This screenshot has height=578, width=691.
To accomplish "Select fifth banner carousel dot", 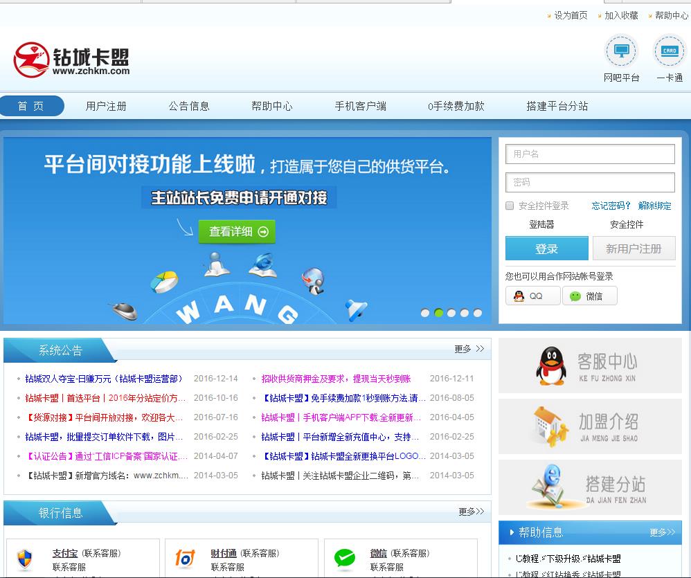I will (x=478, y=313).
